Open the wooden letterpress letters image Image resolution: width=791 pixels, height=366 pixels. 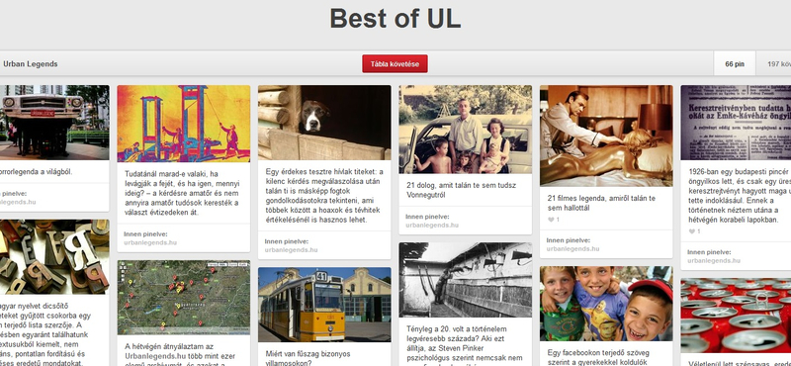(54, 257)
